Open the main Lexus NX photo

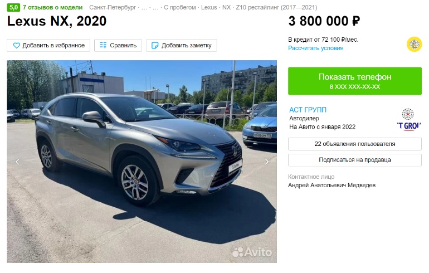coord(142,162)
